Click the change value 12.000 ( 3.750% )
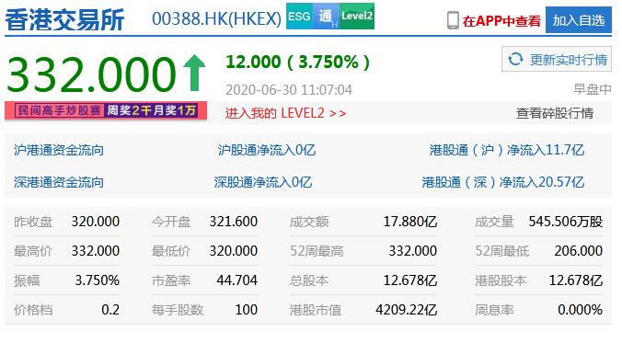Viewport: 622px width, 343px height. pyautogui.click(x=298, y=62)
